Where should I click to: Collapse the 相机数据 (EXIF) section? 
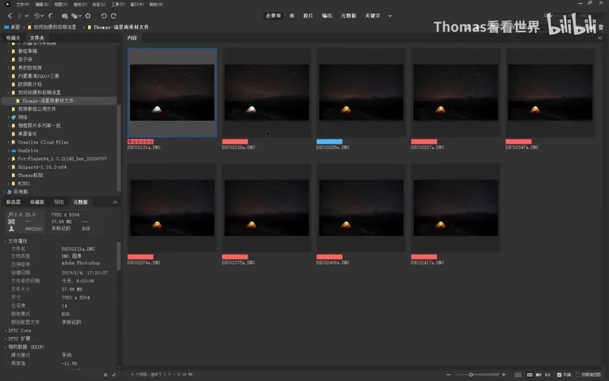pyautogui.click(x=6, y=347)
